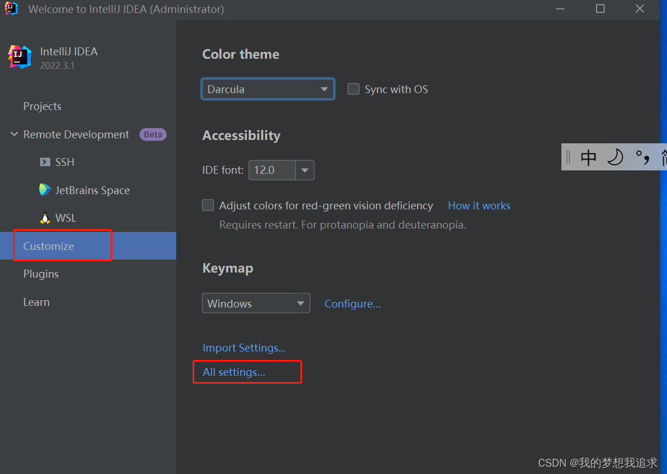Open the Darcula color theme dropdown
The width and height of the screenshot is (667, 474).
(x=268, y=89)
